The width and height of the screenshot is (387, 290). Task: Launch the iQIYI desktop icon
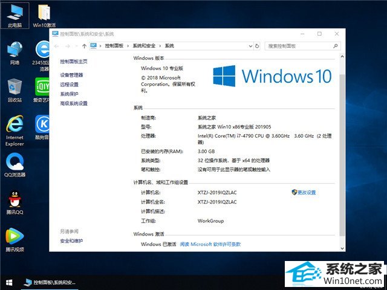tap(42, 90)
